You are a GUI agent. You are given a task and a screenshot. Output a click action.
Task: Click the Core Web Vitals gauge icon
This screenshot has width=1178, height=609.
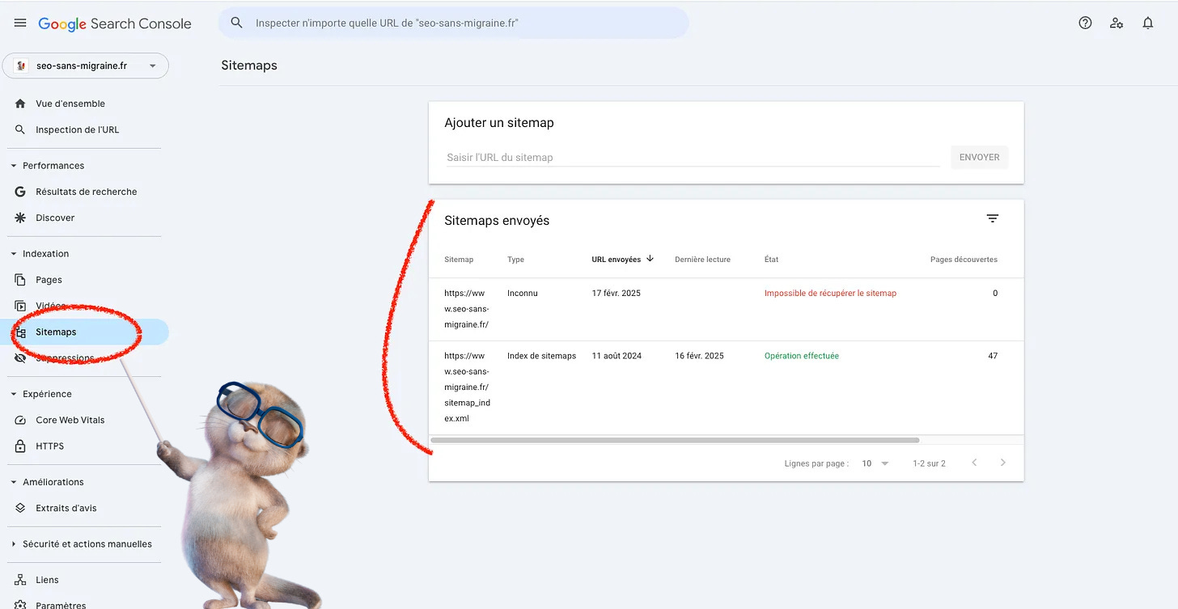pos(20,420)
